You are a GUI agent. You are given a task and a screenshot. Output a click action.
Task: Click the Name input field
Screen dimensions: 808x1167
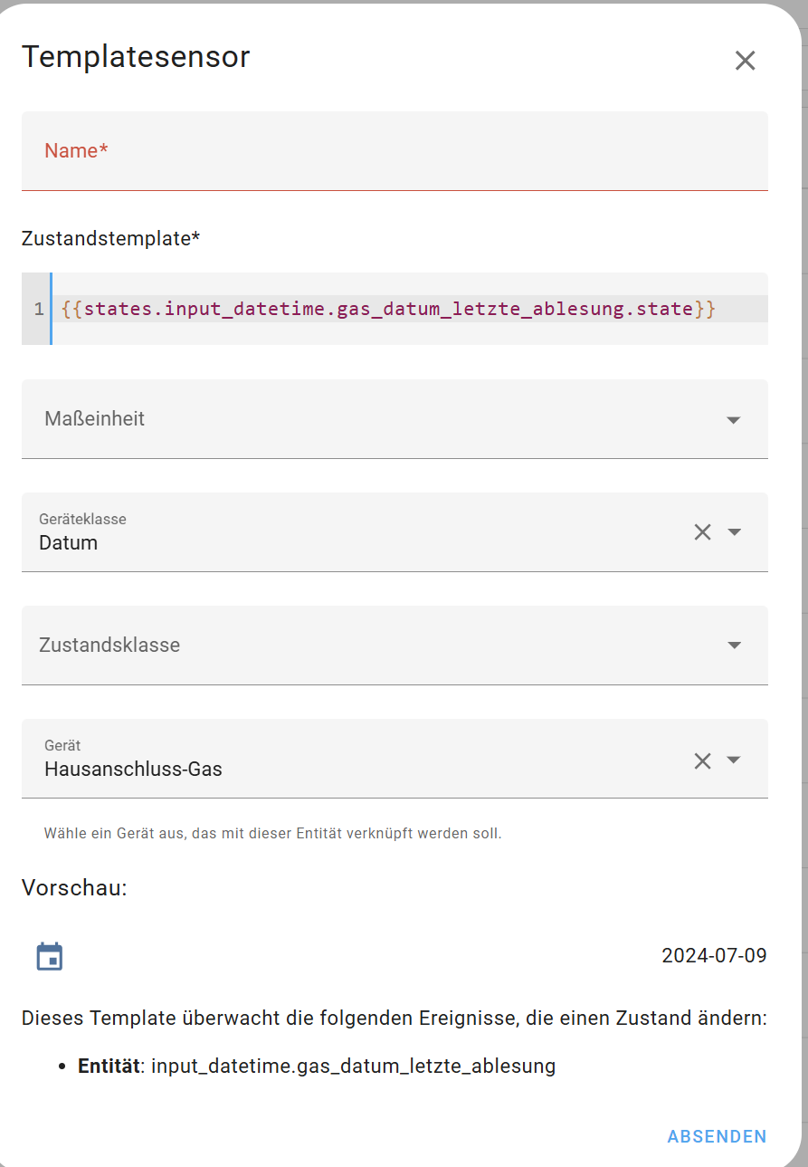[x=394, y=151]
